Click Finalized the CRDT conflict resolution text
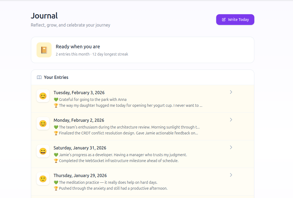 click(128, 133)
